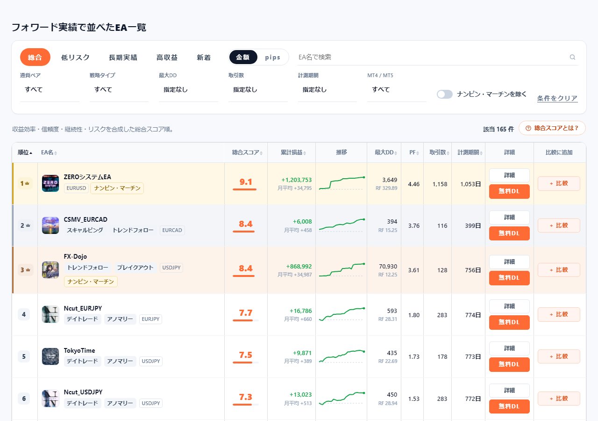598x421 pixels.
Task: Open 取引数 filter dropdown
Action: pos(258,89)
